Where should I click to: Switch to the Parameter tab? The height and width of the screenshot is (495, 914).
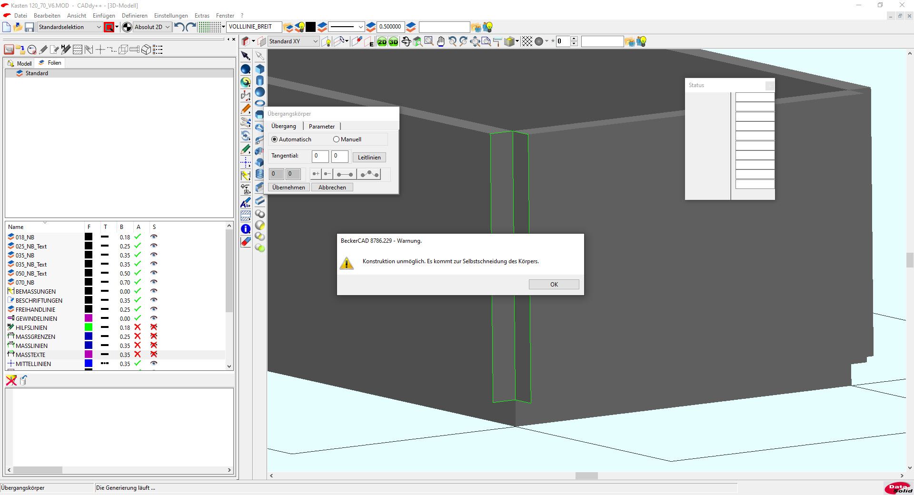coord(322,127)
